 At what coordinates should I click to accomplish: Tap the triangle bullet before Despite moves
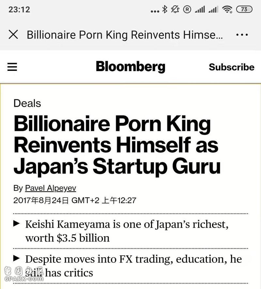16,258
